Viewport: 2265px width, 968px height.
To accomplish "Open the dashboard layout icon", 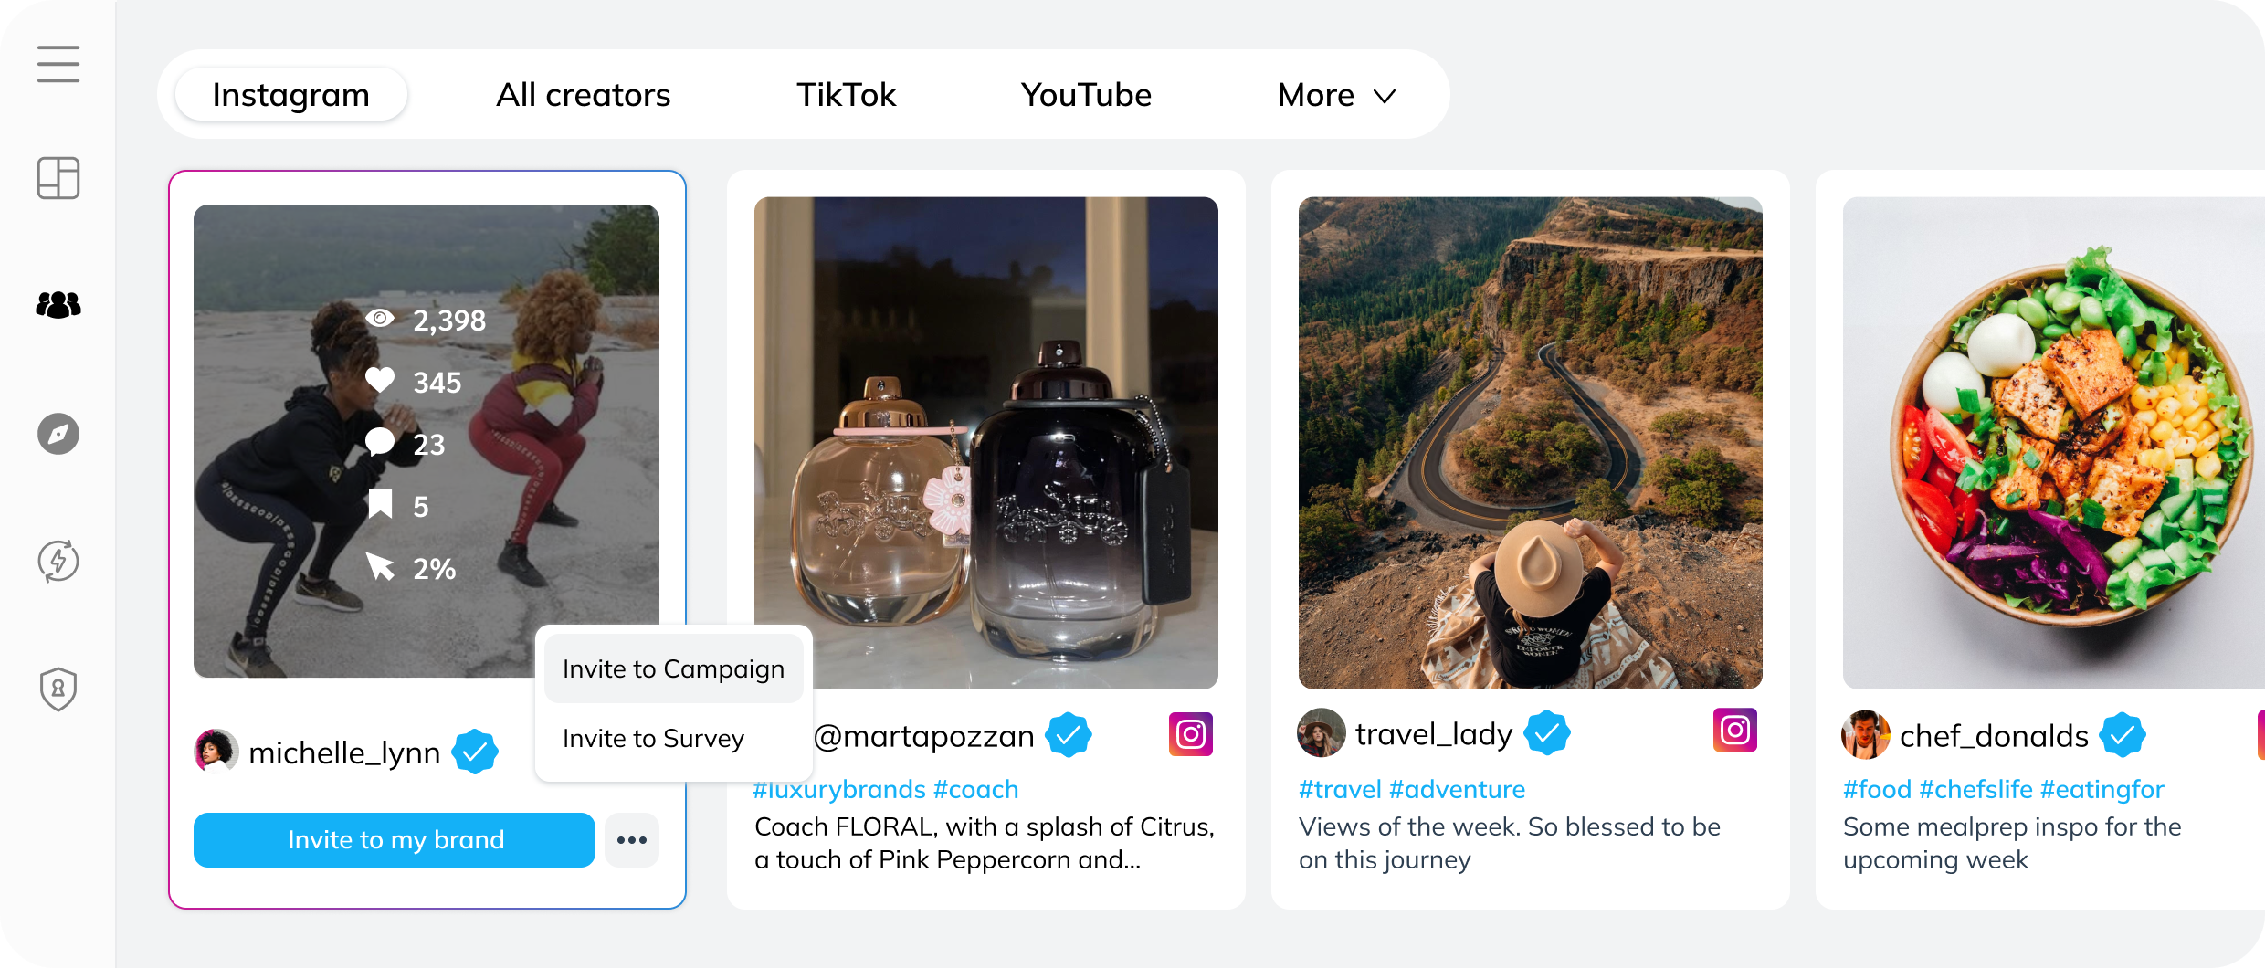I will 58,178.
